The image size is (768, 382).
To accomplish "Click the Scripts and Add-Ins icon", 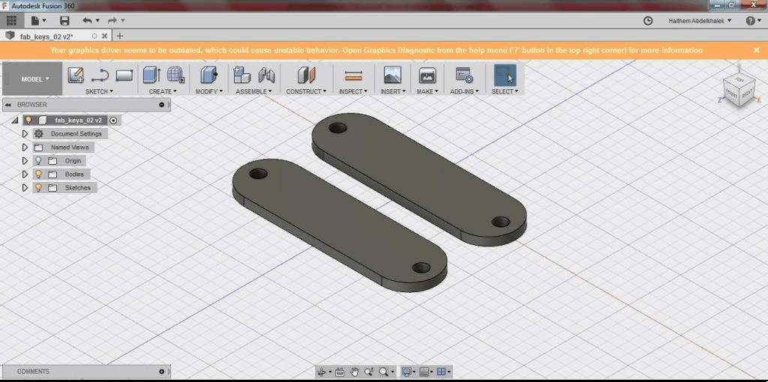I will click(463, 75).
